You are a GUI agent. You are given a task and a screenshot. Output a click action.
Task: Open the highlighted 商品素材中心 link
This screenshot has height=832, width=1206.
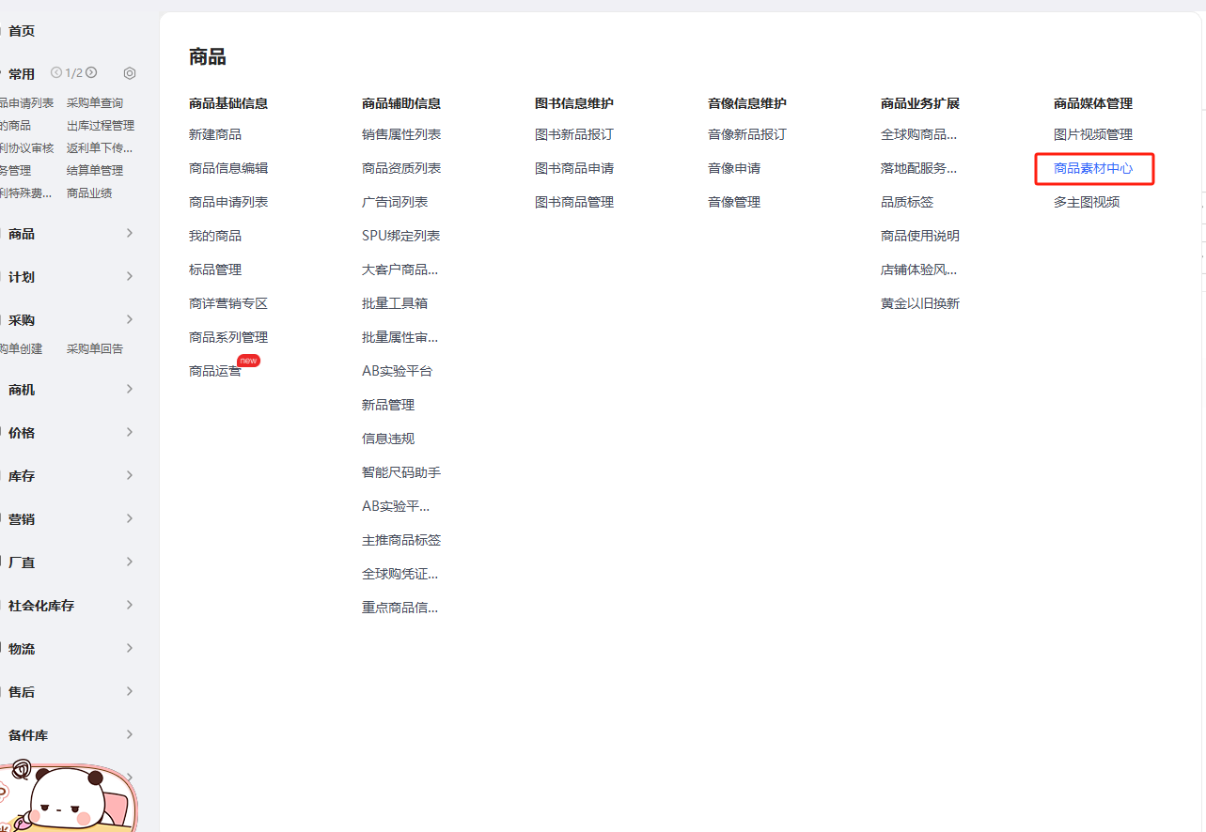coord(1093,168)
